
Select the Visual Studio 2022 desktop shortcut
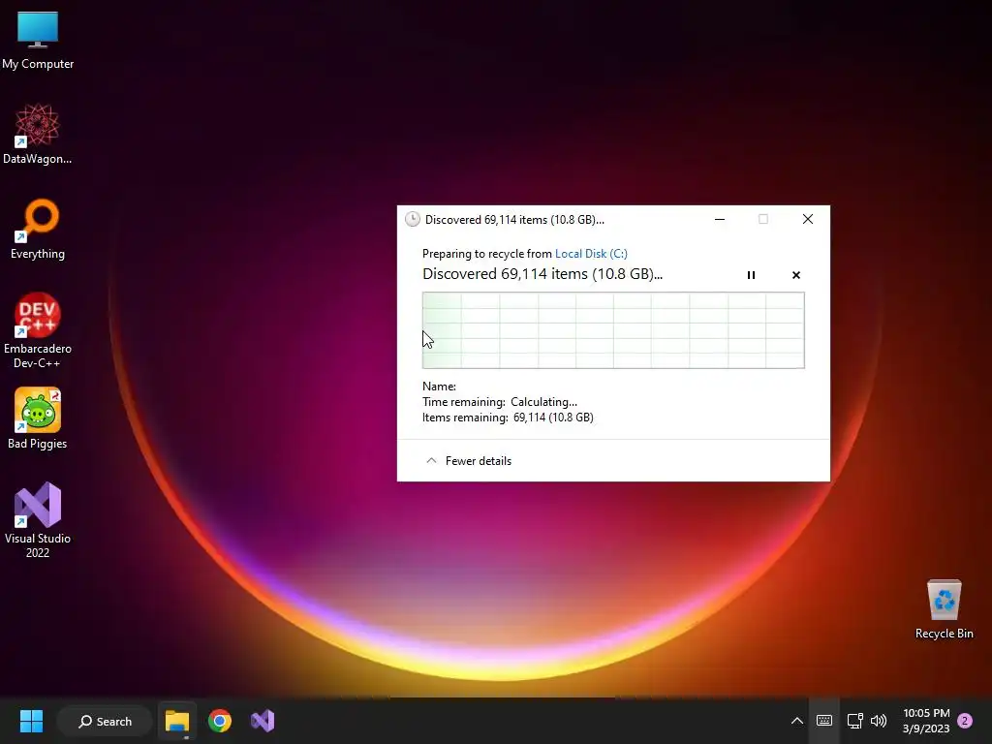coord(38,520)
